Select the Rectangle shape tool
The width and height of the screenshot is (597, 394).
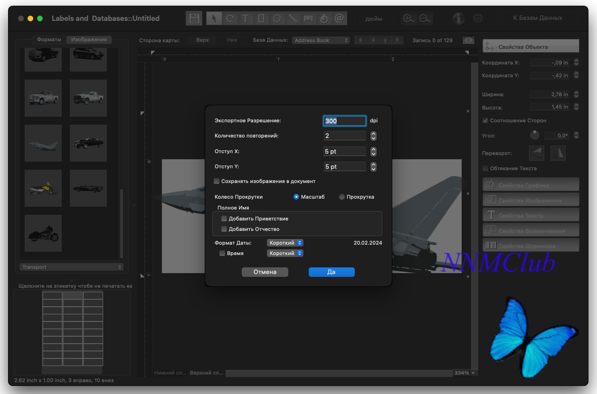pos(261,18)
